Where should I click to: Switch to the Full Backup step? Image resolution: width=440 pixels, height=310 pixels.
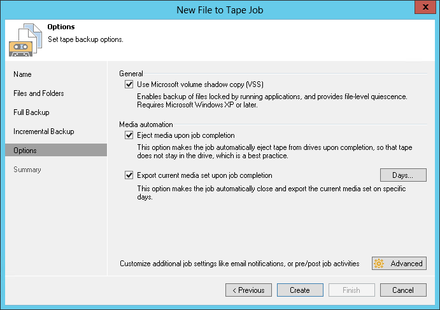(31, 112)
